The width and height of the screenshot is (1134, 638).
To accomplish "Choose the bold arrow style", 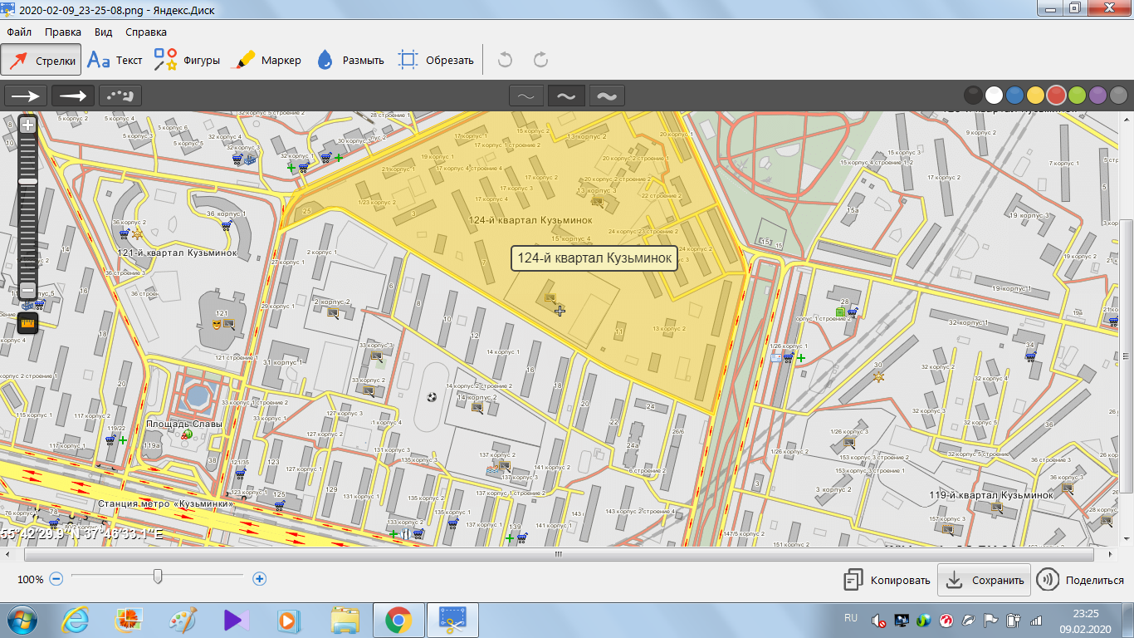I will (x=73, y=96).
